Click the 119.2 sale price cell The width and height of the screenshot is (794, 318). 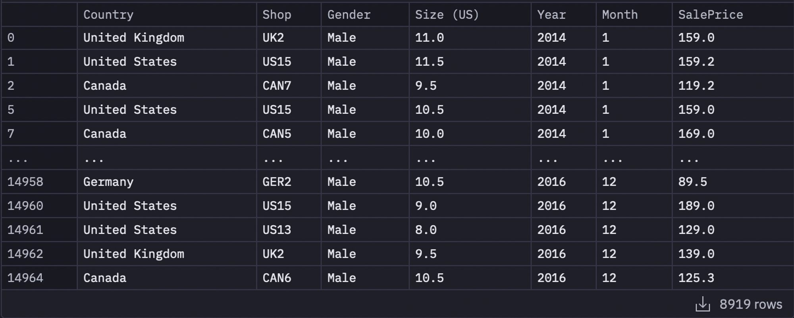coord(696,86)
